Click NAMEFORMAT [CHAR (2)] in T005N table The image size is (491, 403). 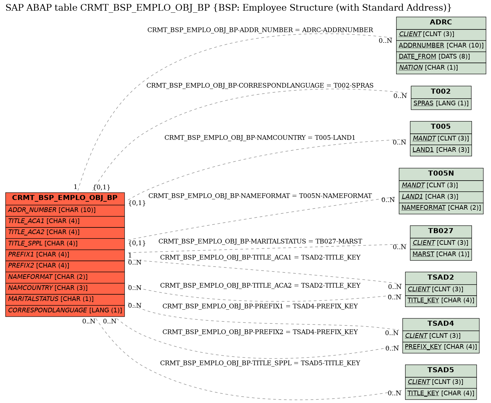(x=441, y=208)
